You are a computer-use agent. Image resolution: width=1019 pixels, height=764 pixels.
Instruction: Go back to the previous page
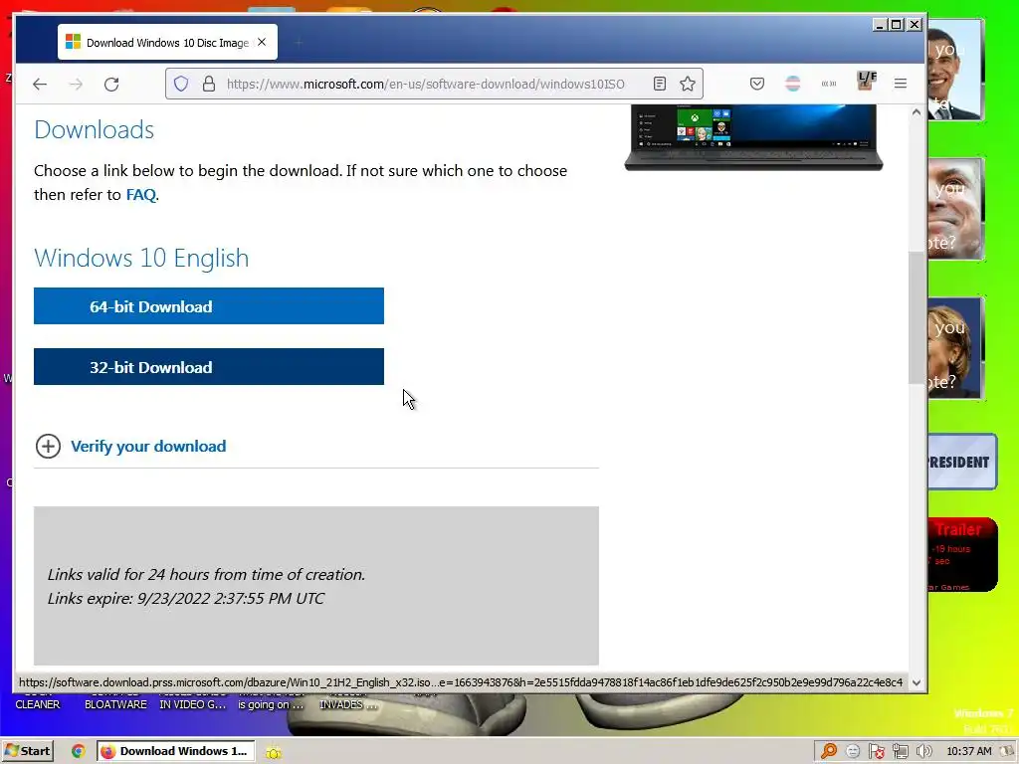(x=40, y=84)
